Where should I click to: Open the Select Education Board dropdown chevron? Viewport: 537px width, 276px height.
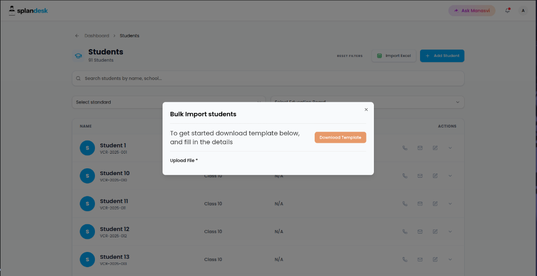457,102
